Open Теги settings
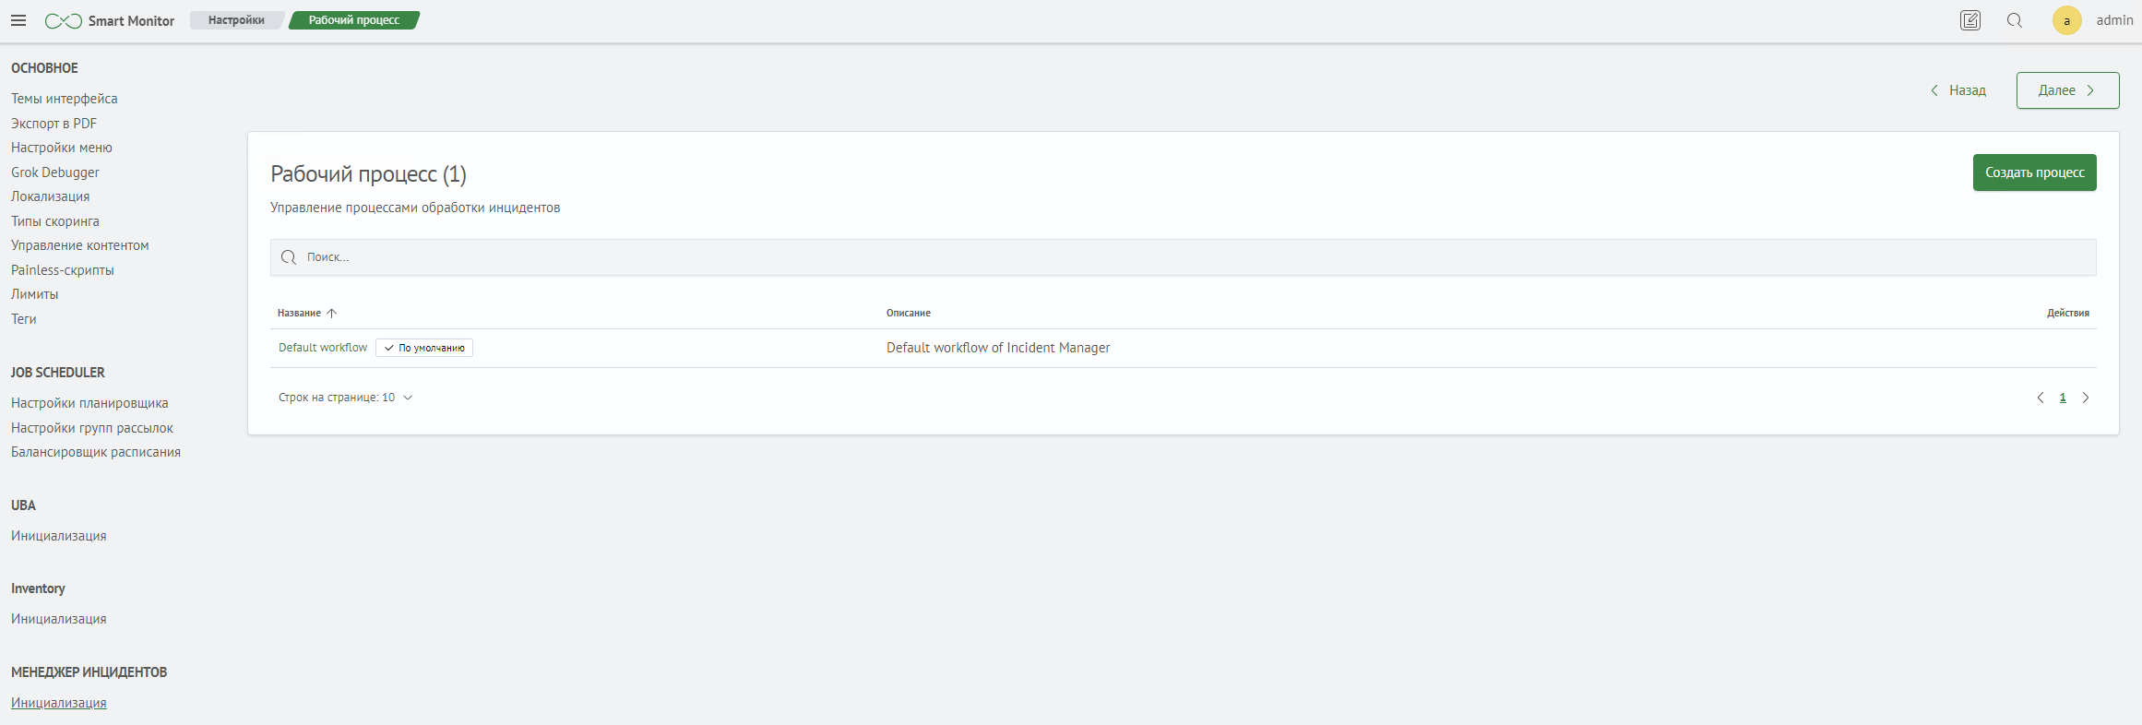 pyautogui.click(x=24, y=319)
